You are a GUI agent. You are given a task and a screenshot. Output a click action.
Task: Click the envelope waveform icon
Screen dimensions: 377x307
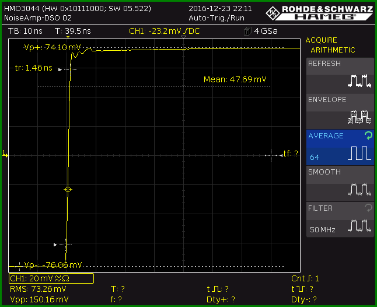tap(359, 117)
